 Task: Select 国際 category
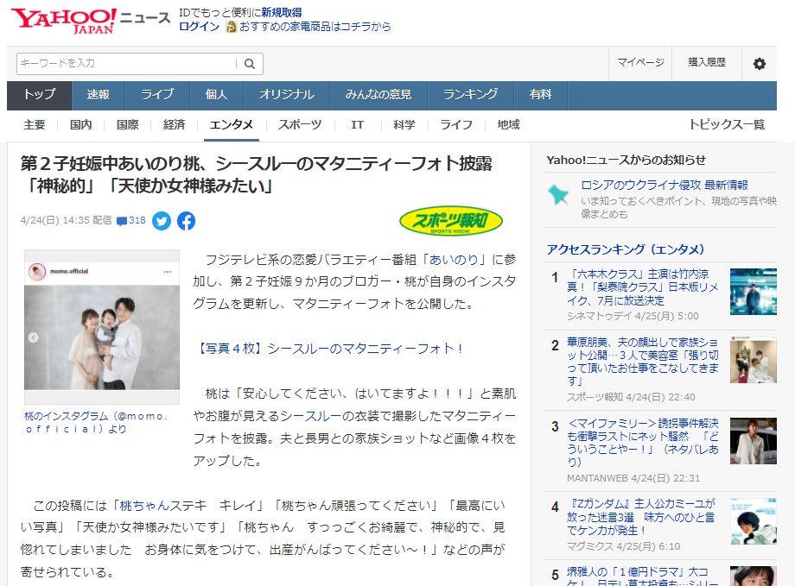(128, 124)
